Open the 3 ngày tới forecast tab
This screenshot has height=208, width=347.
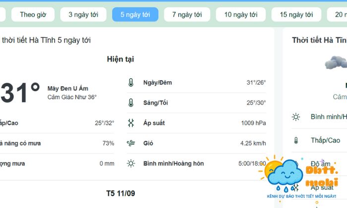coord(83,14)
